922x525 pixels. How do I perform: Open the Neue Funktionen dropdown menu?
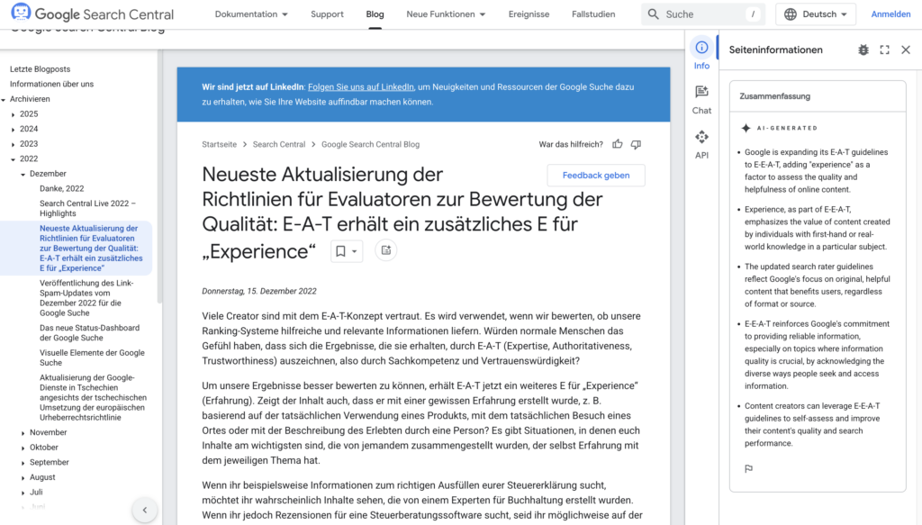click(x=446, y=14)
